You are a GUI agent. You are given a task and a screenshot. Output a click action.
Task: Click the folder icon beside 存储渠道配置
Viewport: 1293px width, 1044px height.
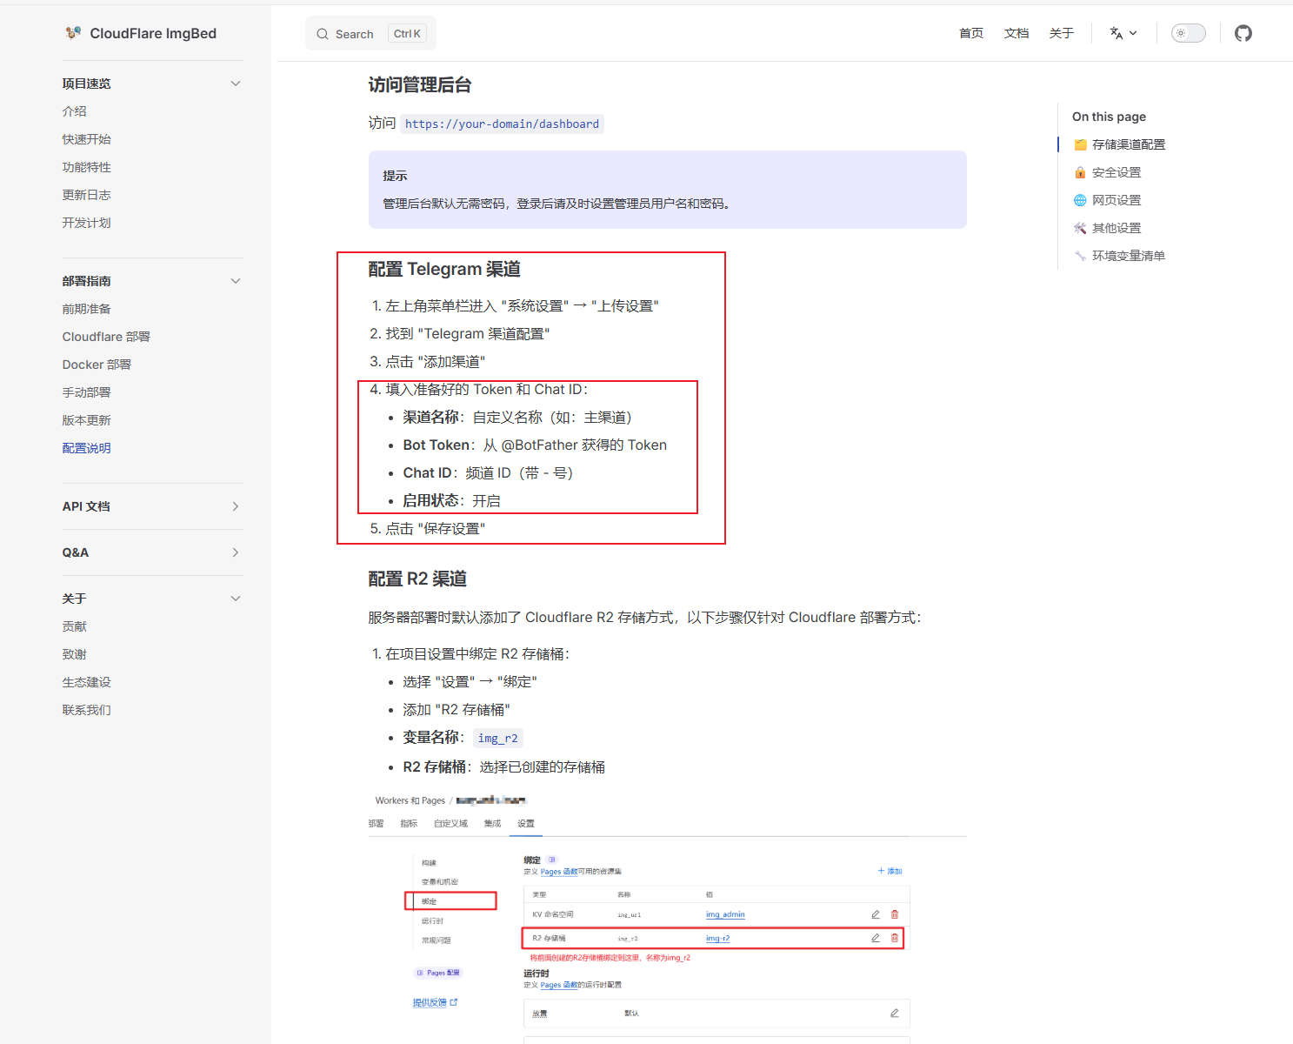(x=1080, y=144)
